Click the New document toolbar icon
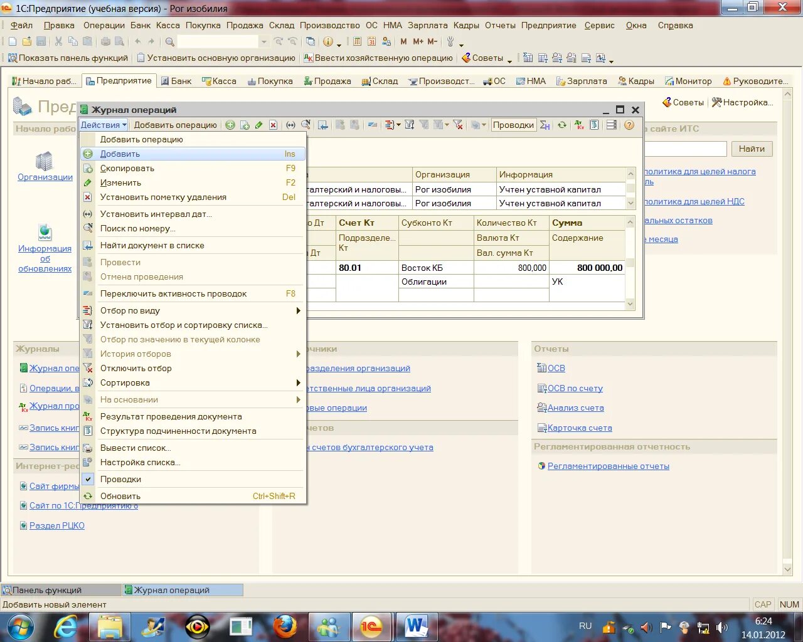Viewport: 803px width, 642px height. point(13,41)
